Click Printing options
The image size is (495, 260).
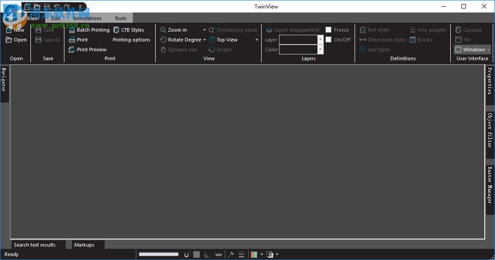[x=131, y=40]
